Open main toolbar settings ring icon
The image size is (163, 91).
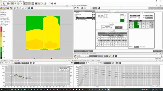pyautogui.click(x=49, y=4)
